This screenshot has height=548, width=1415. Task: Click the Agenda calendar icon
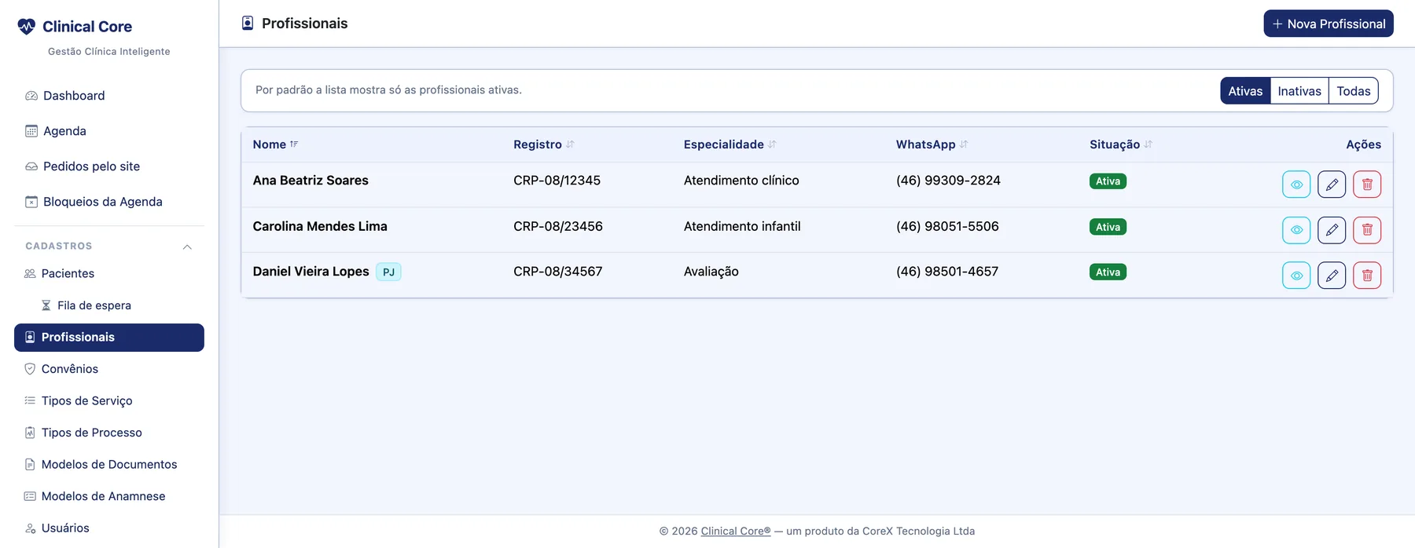click(31, 131)
